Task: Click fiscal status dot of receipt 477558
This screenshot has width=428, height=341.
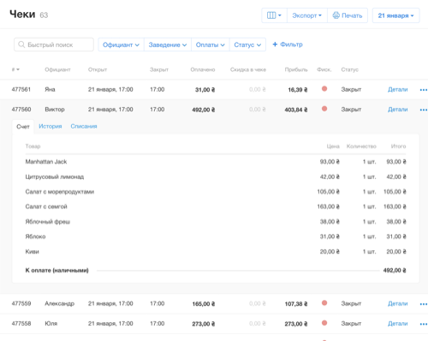Action: coord(324,323)
